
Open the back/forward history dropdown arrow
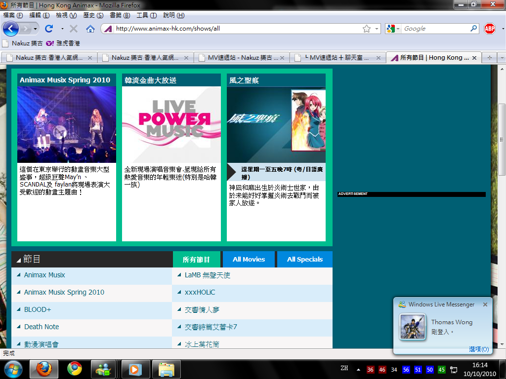click(36, 29)
